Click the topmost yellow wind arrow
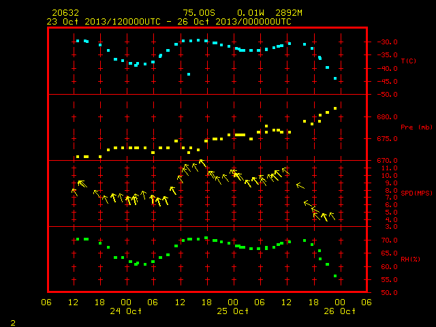Screen dimensions: 436x327 click(203, 163)
